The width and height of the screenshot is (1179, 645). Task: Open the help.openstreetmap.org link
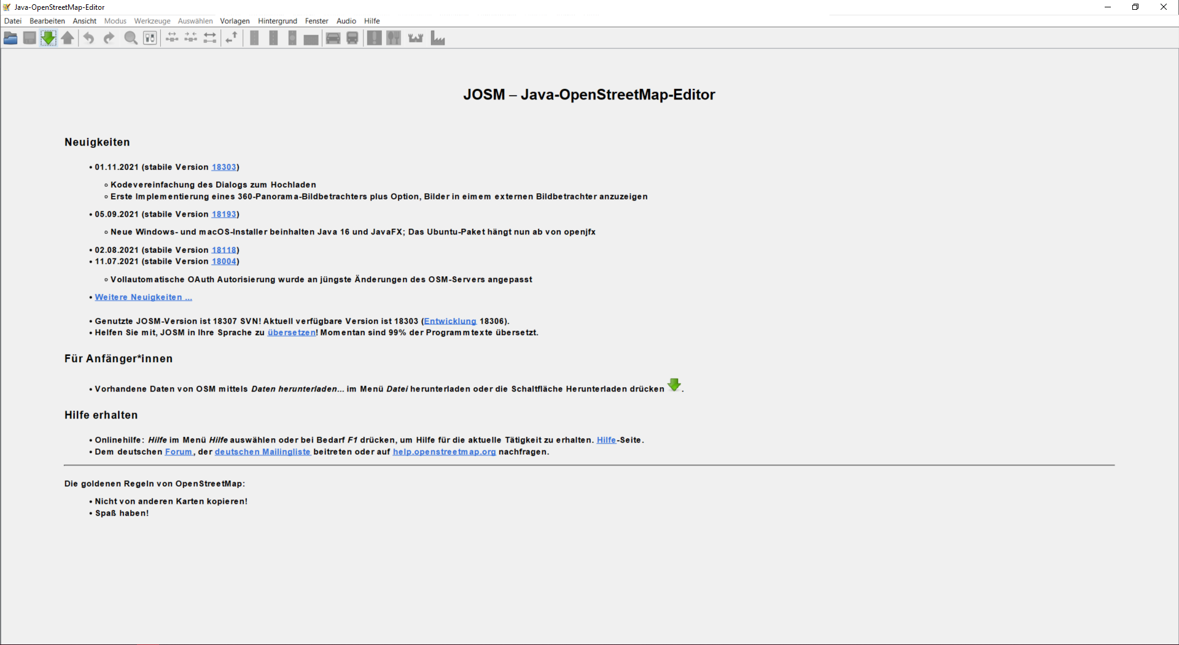444,452
